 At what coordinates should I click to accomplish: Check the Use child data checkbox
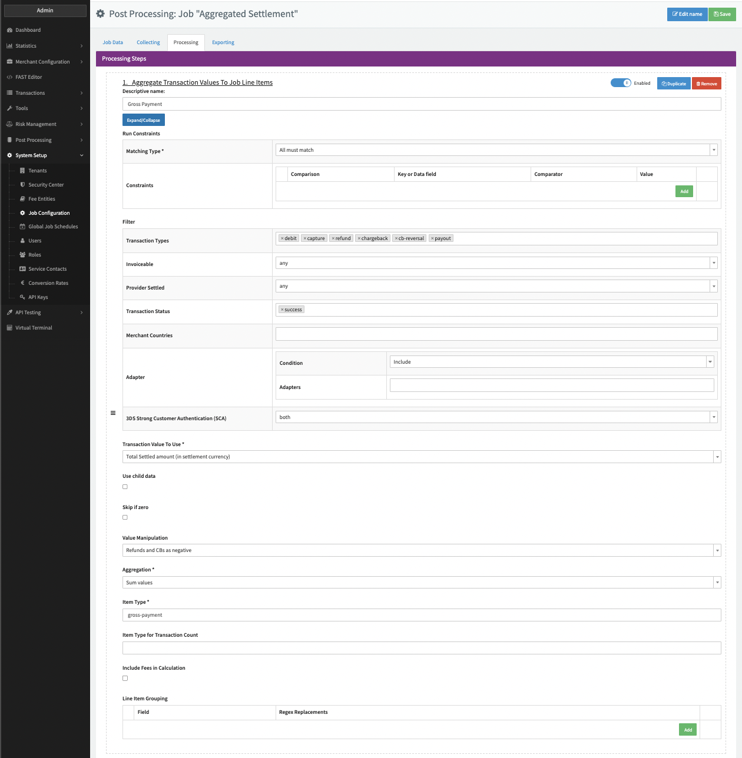tap(125, 487)
